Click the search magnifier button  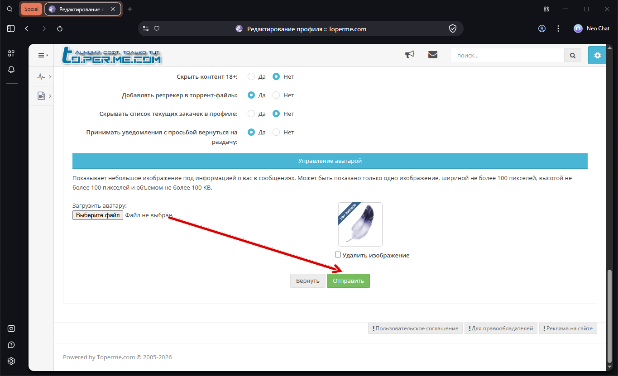point(573,55)
